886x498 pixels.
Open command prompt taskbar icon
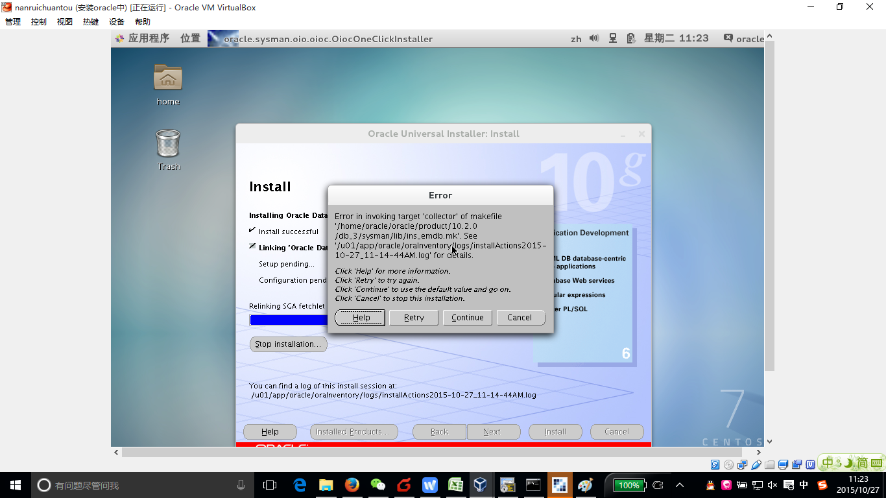[533, 485]
